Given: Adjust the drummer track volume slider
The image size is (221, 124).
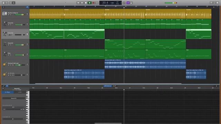Looking at the screenshot, I should coord(20,14).
